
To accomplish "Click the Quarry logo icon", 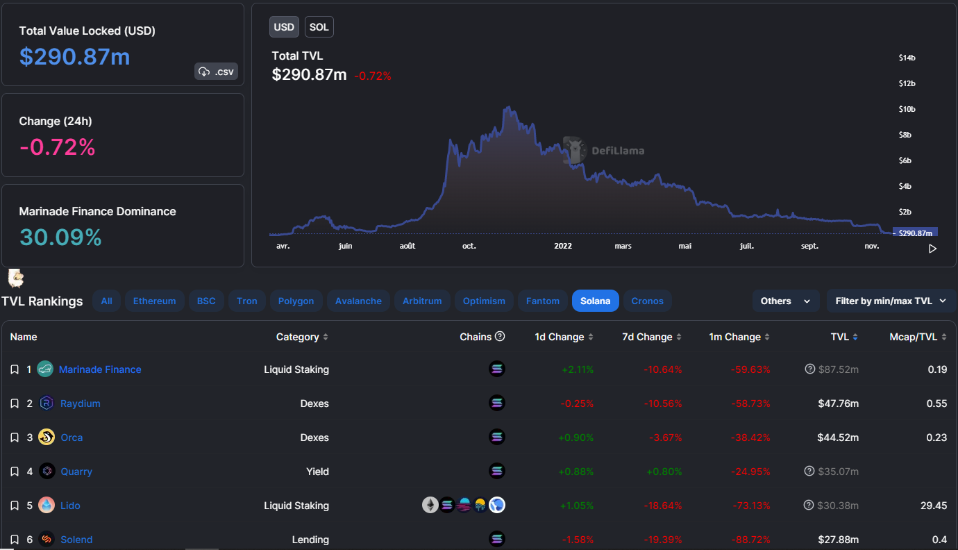I will (47, 471).
